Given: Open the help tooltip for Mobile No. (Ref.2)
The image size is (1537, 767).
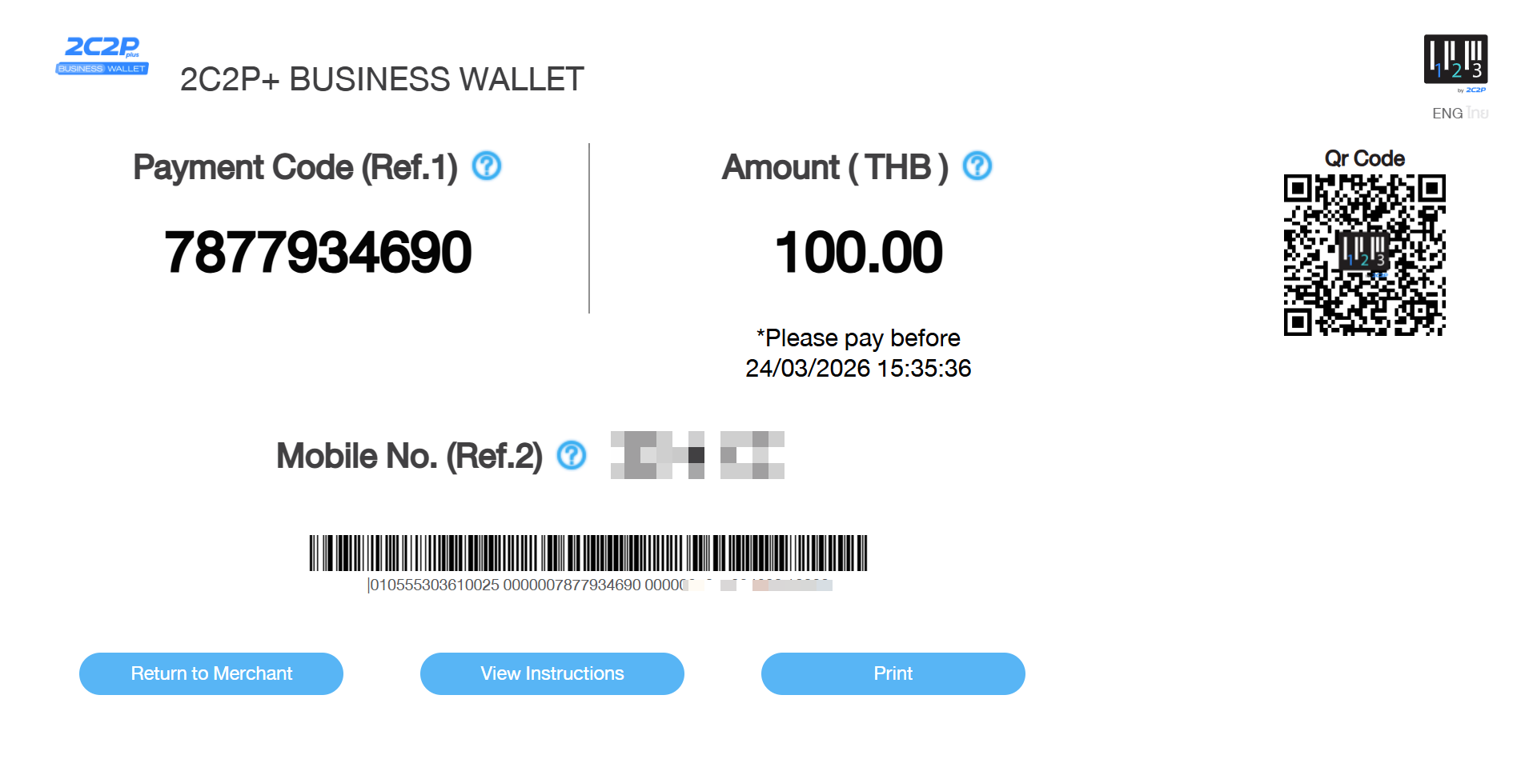Looking at the screenshot, I should (572, 456).
